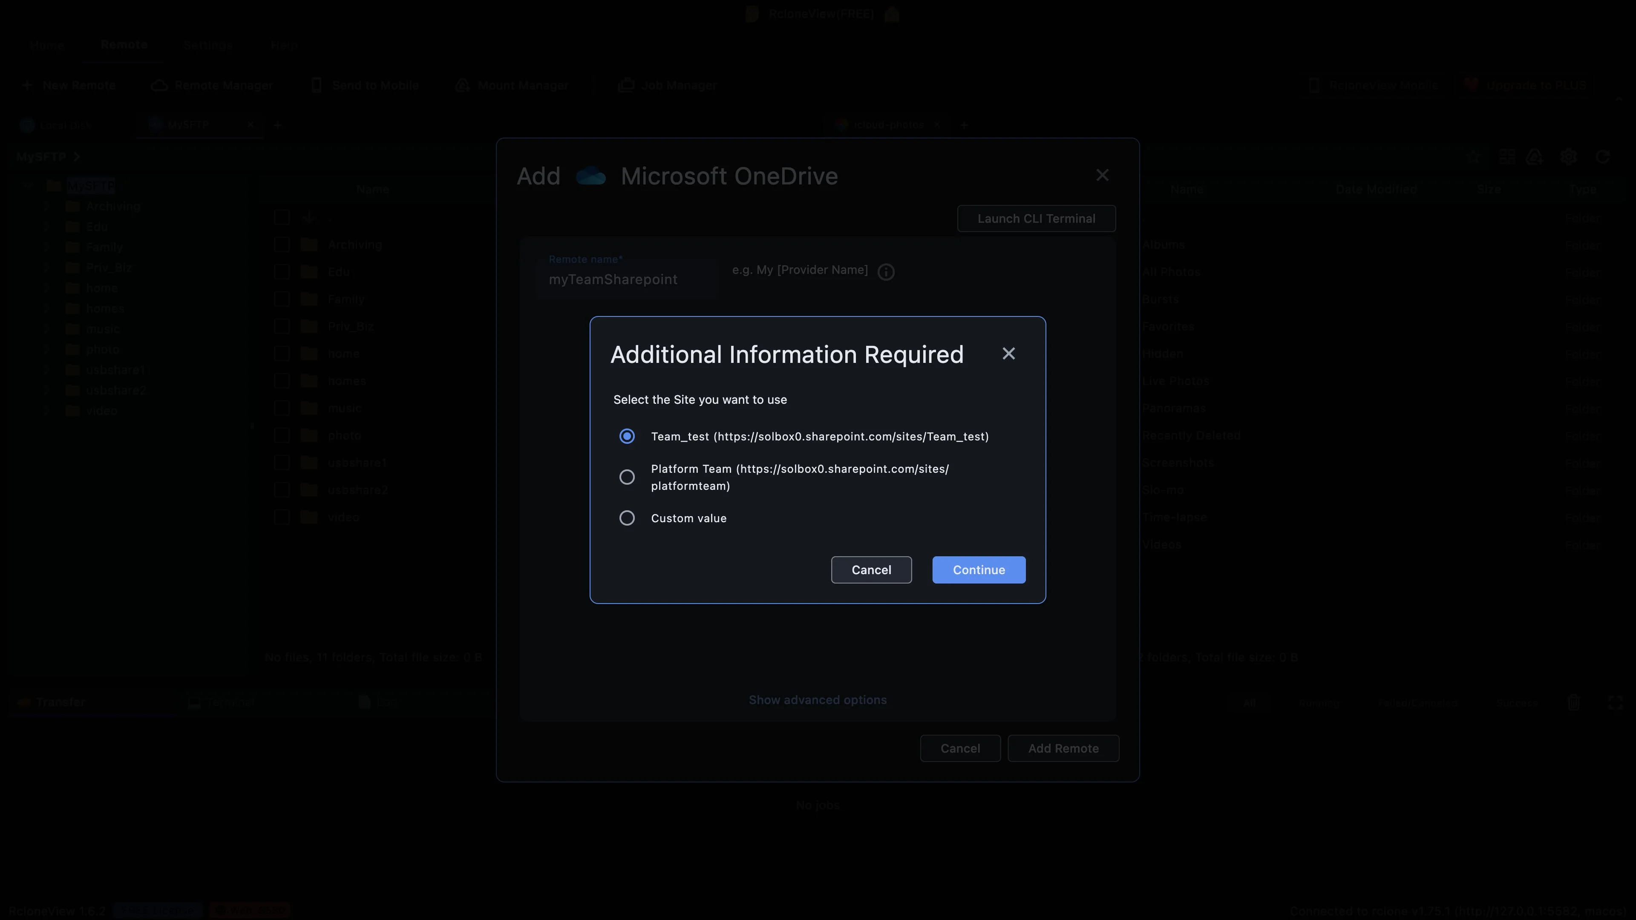The height and width of the screenshot is (920, 1636).
Task: Select the Team_test site radio button
Action: click(627, 436)
